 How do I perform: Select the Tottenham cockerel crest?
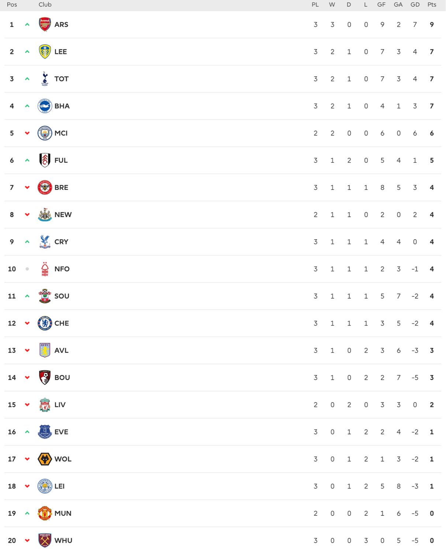click(45, 79)
